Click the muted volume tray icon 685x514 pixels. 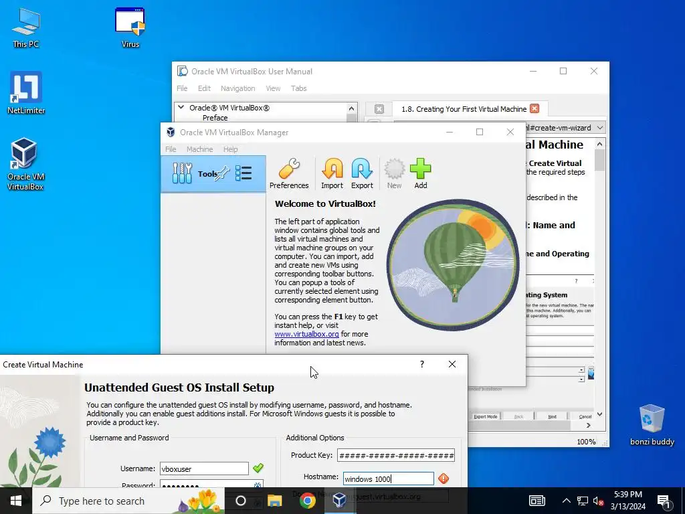[x=599, y=501]
